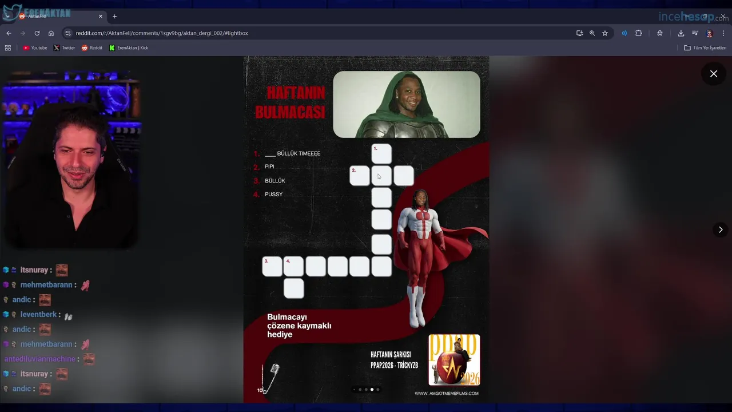Open the Reddit bookmark

(92, 48)
